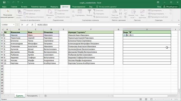181x101 pixels.
Task: Click Recent Sources (Последние источники)
Action: click(x=34, y=17)
